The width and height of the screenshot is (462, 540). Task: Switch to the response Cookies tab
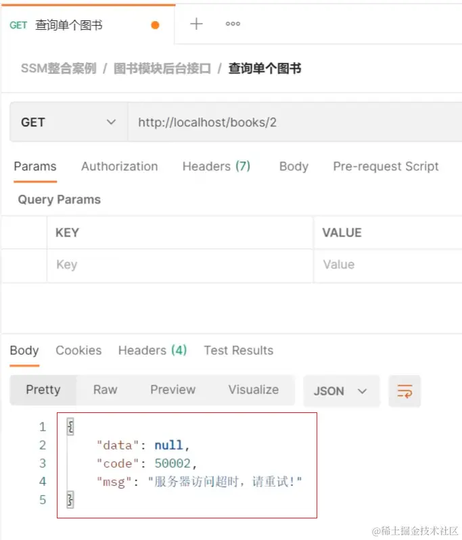click(78, 351)
